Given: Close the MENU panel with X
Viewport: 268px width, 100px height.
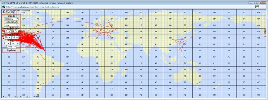Looking at the screenshot, I should coord(14,12).
